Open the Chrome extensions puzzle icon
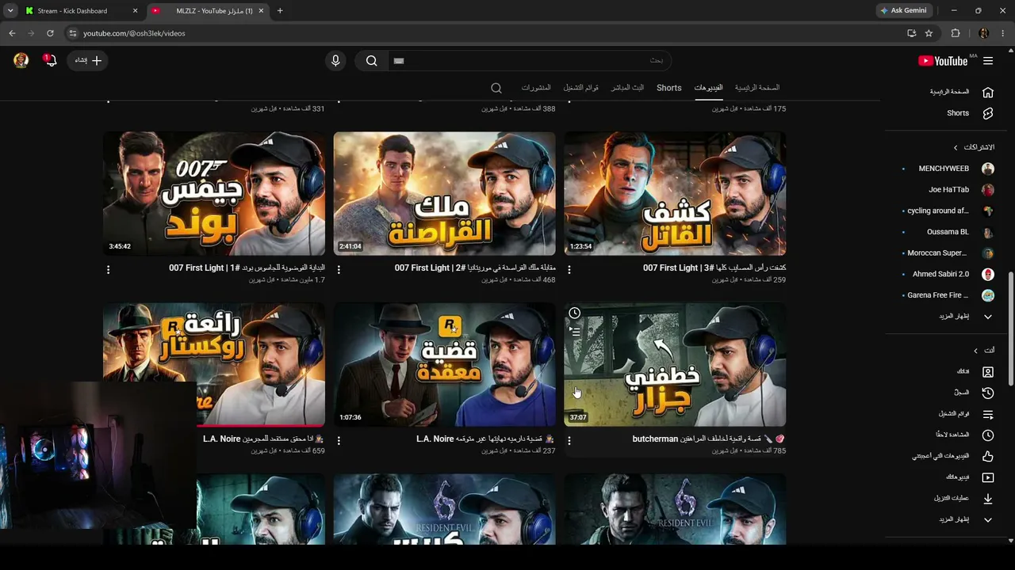This screenshot has height=570, width=1015. coord(956,33)
